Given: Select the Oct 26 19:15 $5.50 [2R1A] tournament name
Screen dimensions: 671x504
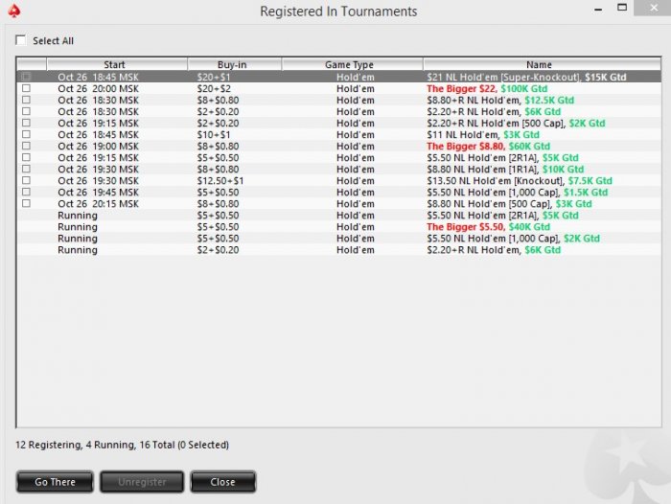Looking at the screenshot, I should 502,157.
